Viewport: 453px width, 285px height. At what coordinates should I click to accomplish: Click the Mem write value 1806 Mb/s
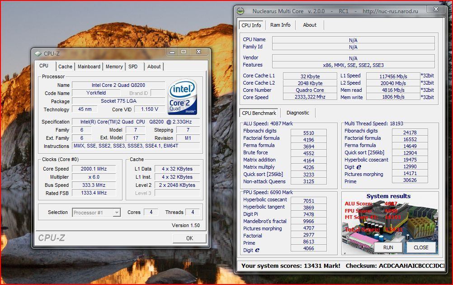[393, 97]
